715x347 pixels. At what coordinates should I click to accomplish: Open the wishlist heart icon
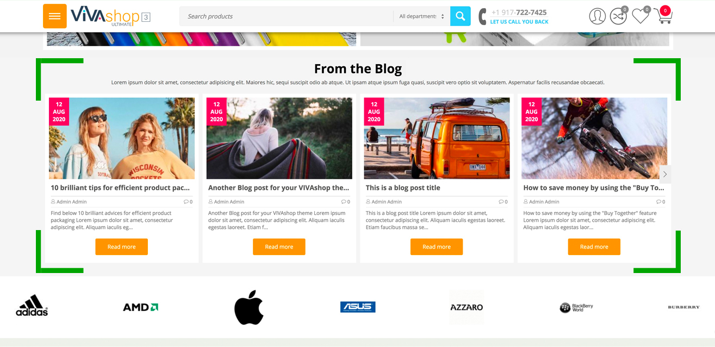640,16
